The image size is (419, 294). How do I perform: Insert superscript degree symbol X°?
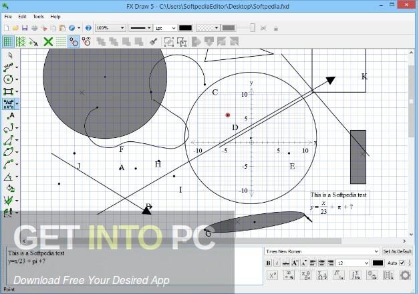point(272,275)
